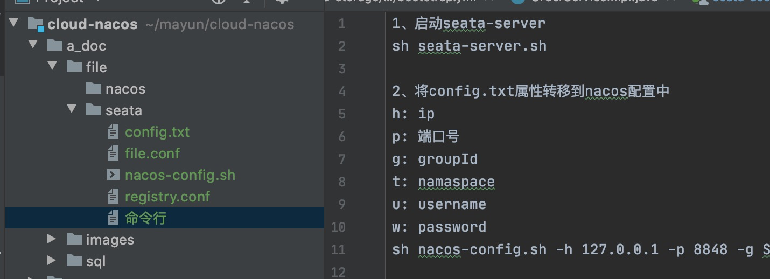Select the cloud-nacos project name
The width and height of the screenshot is (770, 279).
click(93, 25)
